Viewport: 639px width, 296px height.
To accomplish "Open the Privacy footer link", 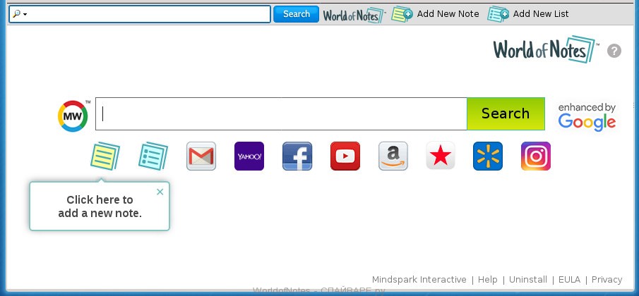I will pos(607,280).
